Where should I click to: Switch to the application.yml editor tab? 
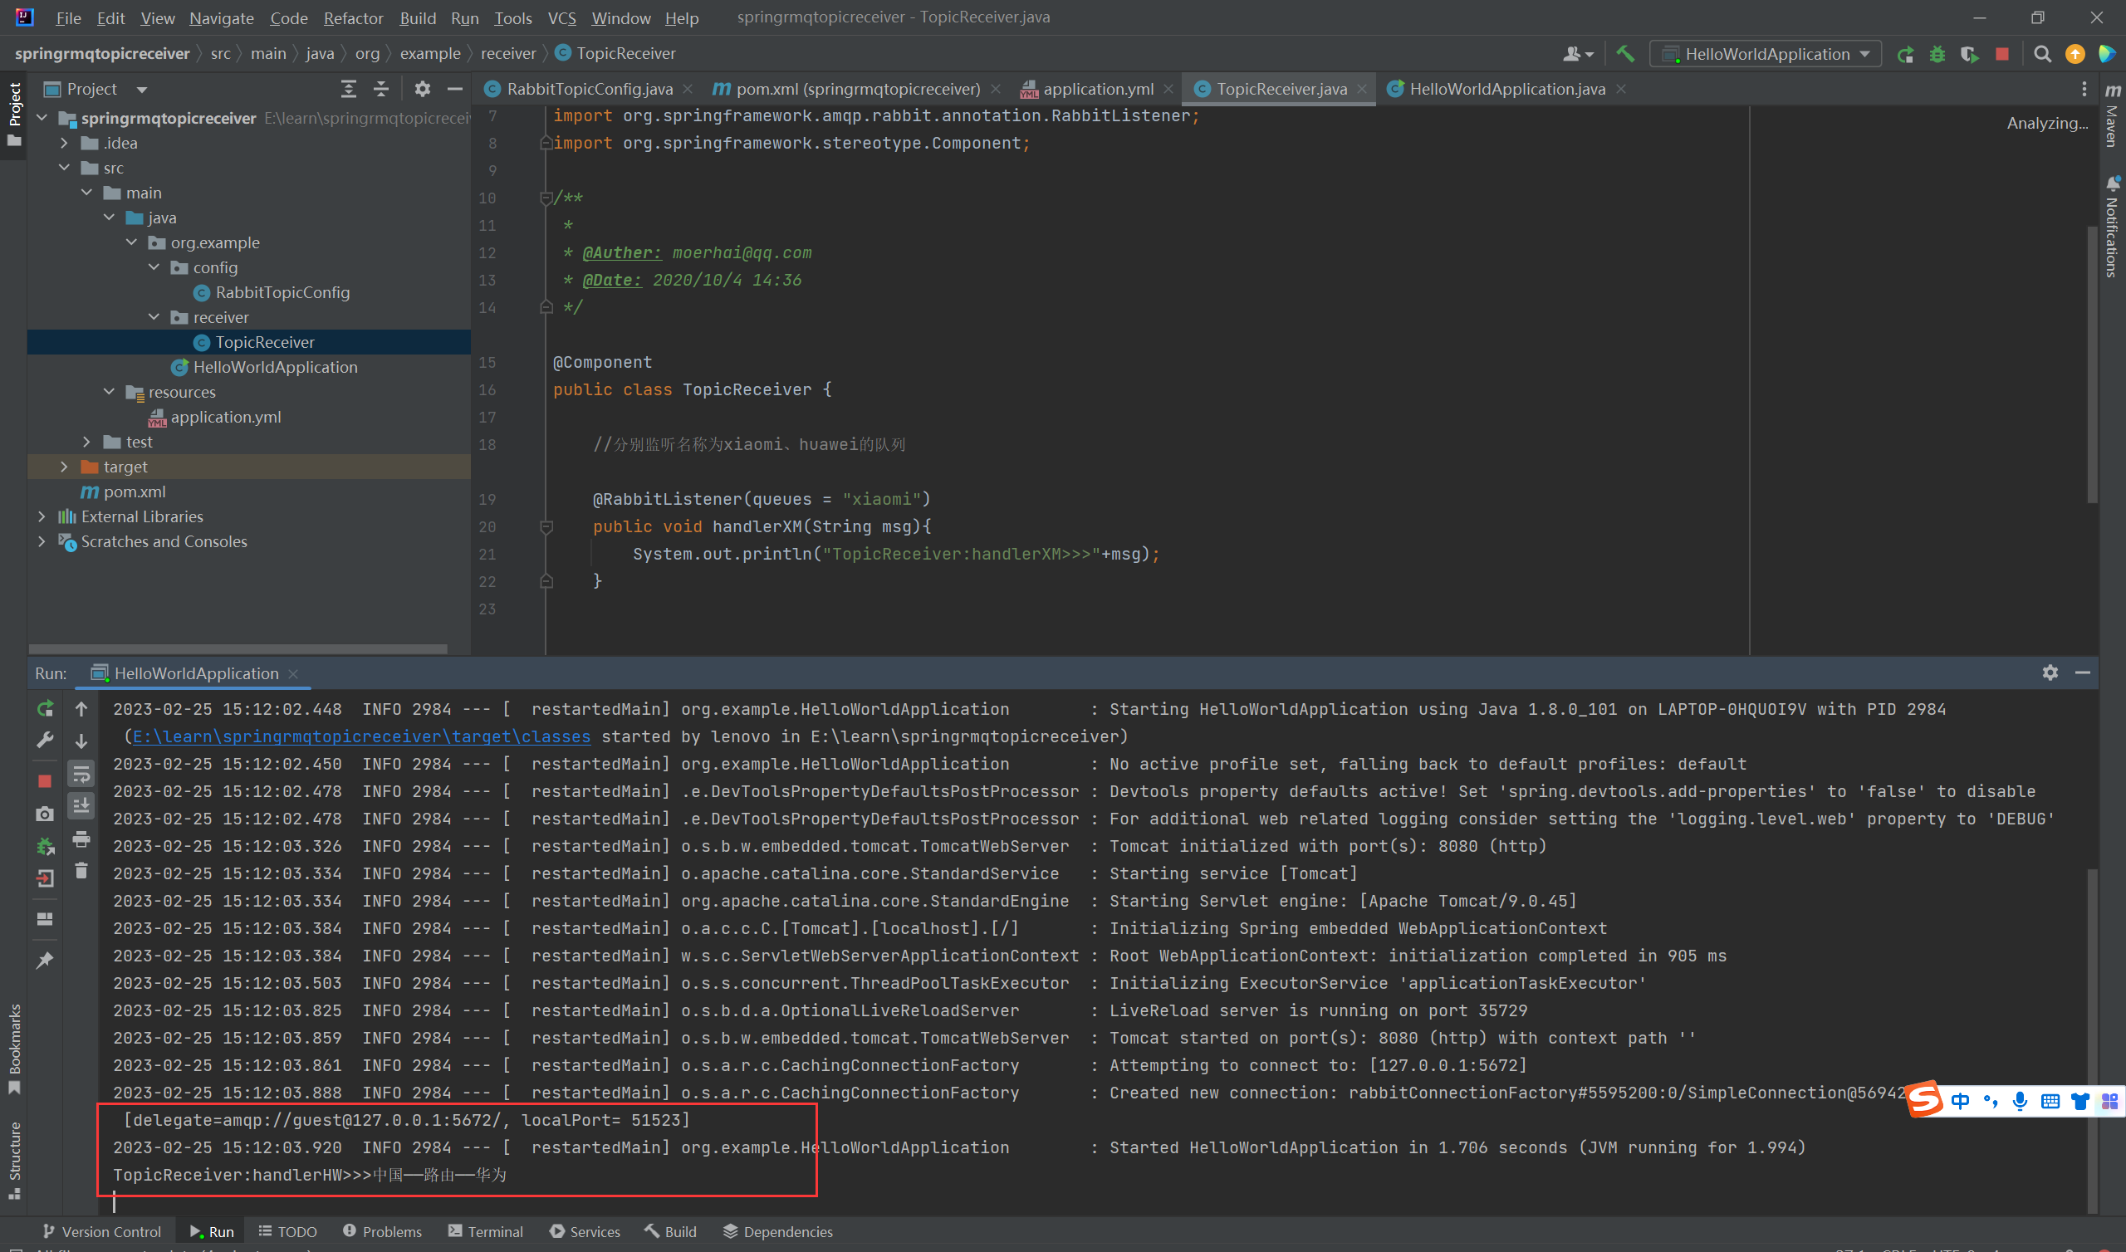tap(1097, 89)
